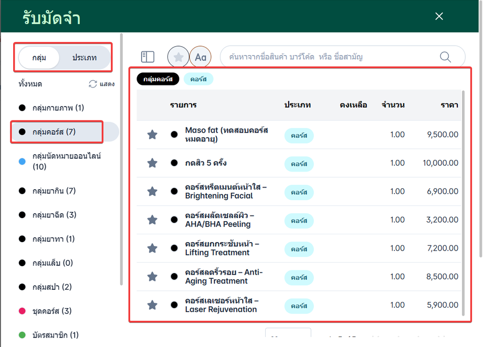This screenshot has height=347, width=483.
Task: Close the รับมัดจำ dialog
Action: (439, 16)
